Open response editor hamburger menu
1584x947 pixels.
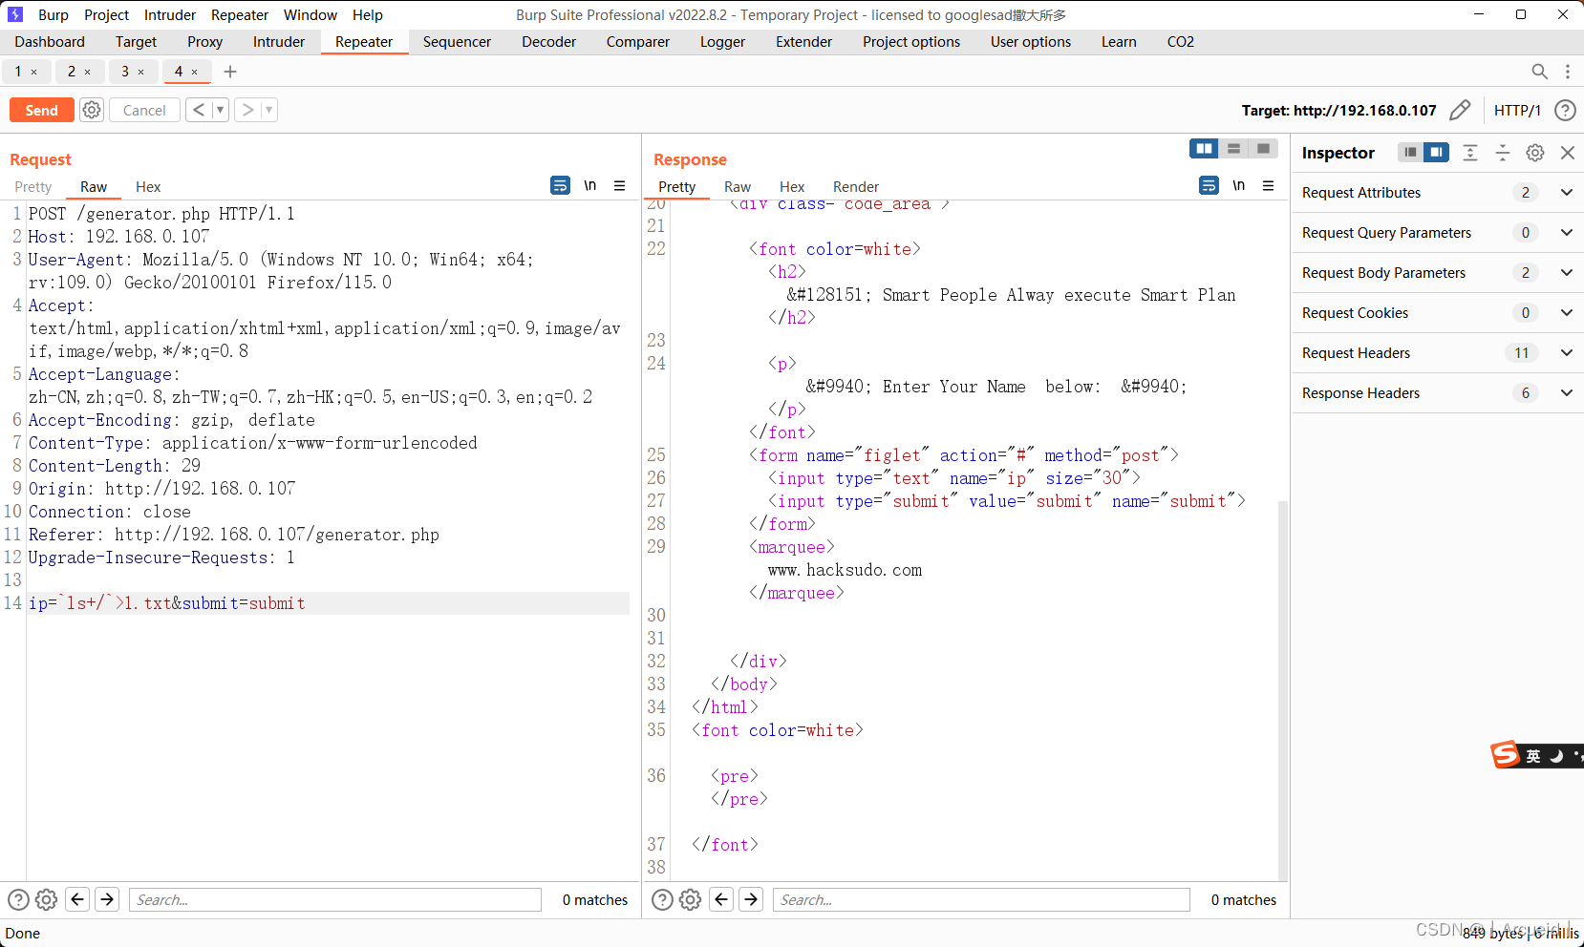1269,185
